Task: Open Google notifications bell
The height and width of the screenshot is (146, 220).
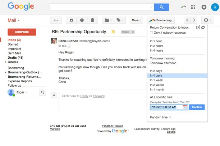Action: coord(204,7)
